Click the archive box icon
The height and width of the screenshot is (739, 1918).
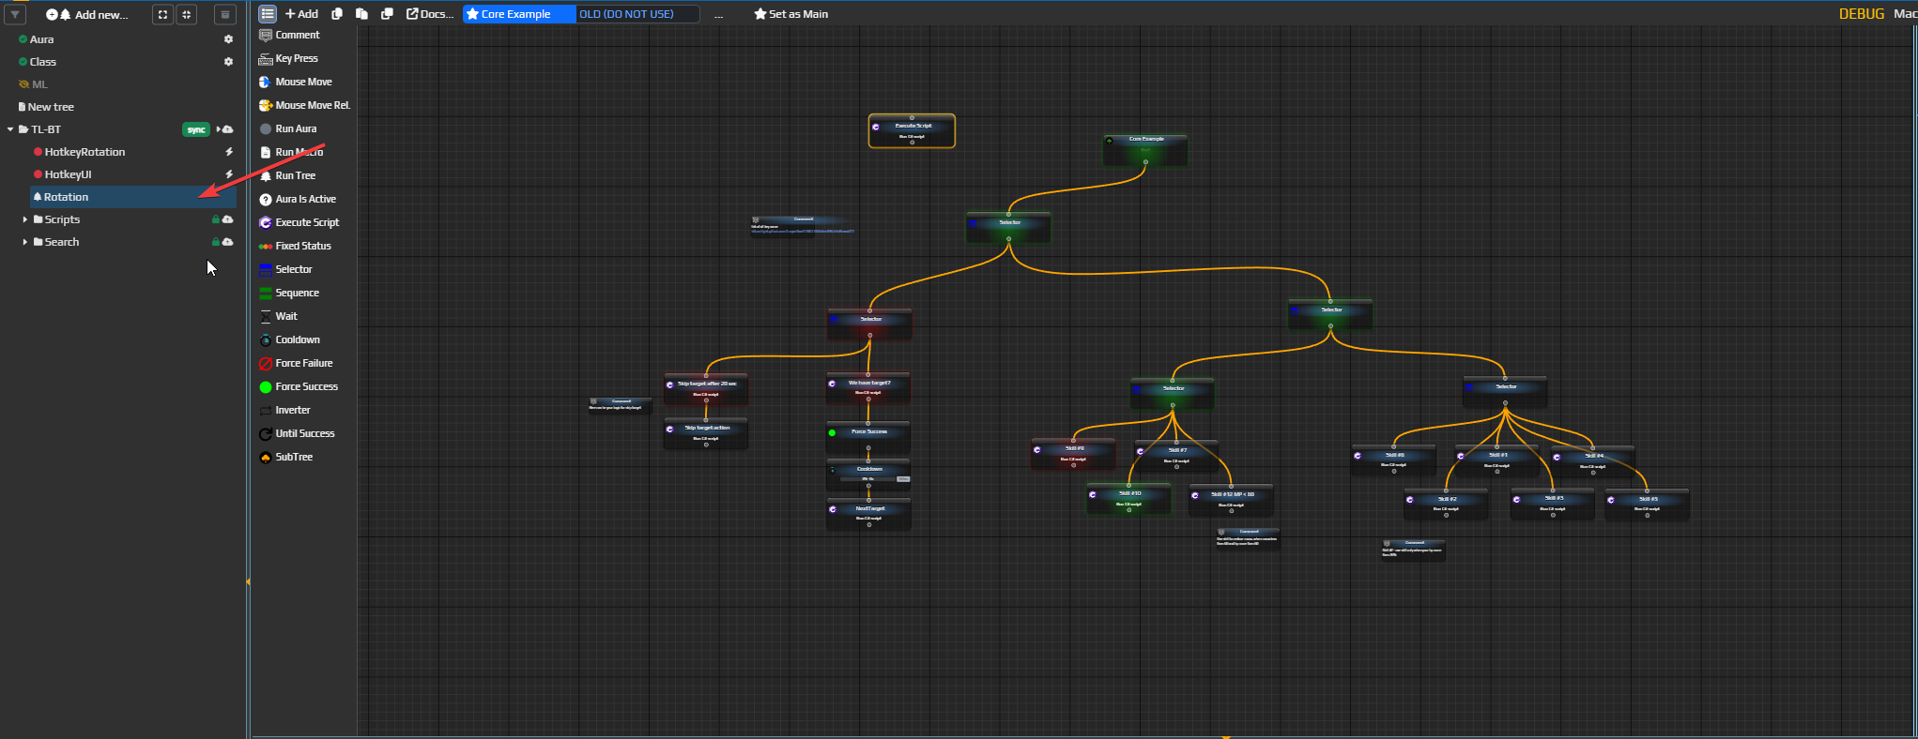point(225,14)
